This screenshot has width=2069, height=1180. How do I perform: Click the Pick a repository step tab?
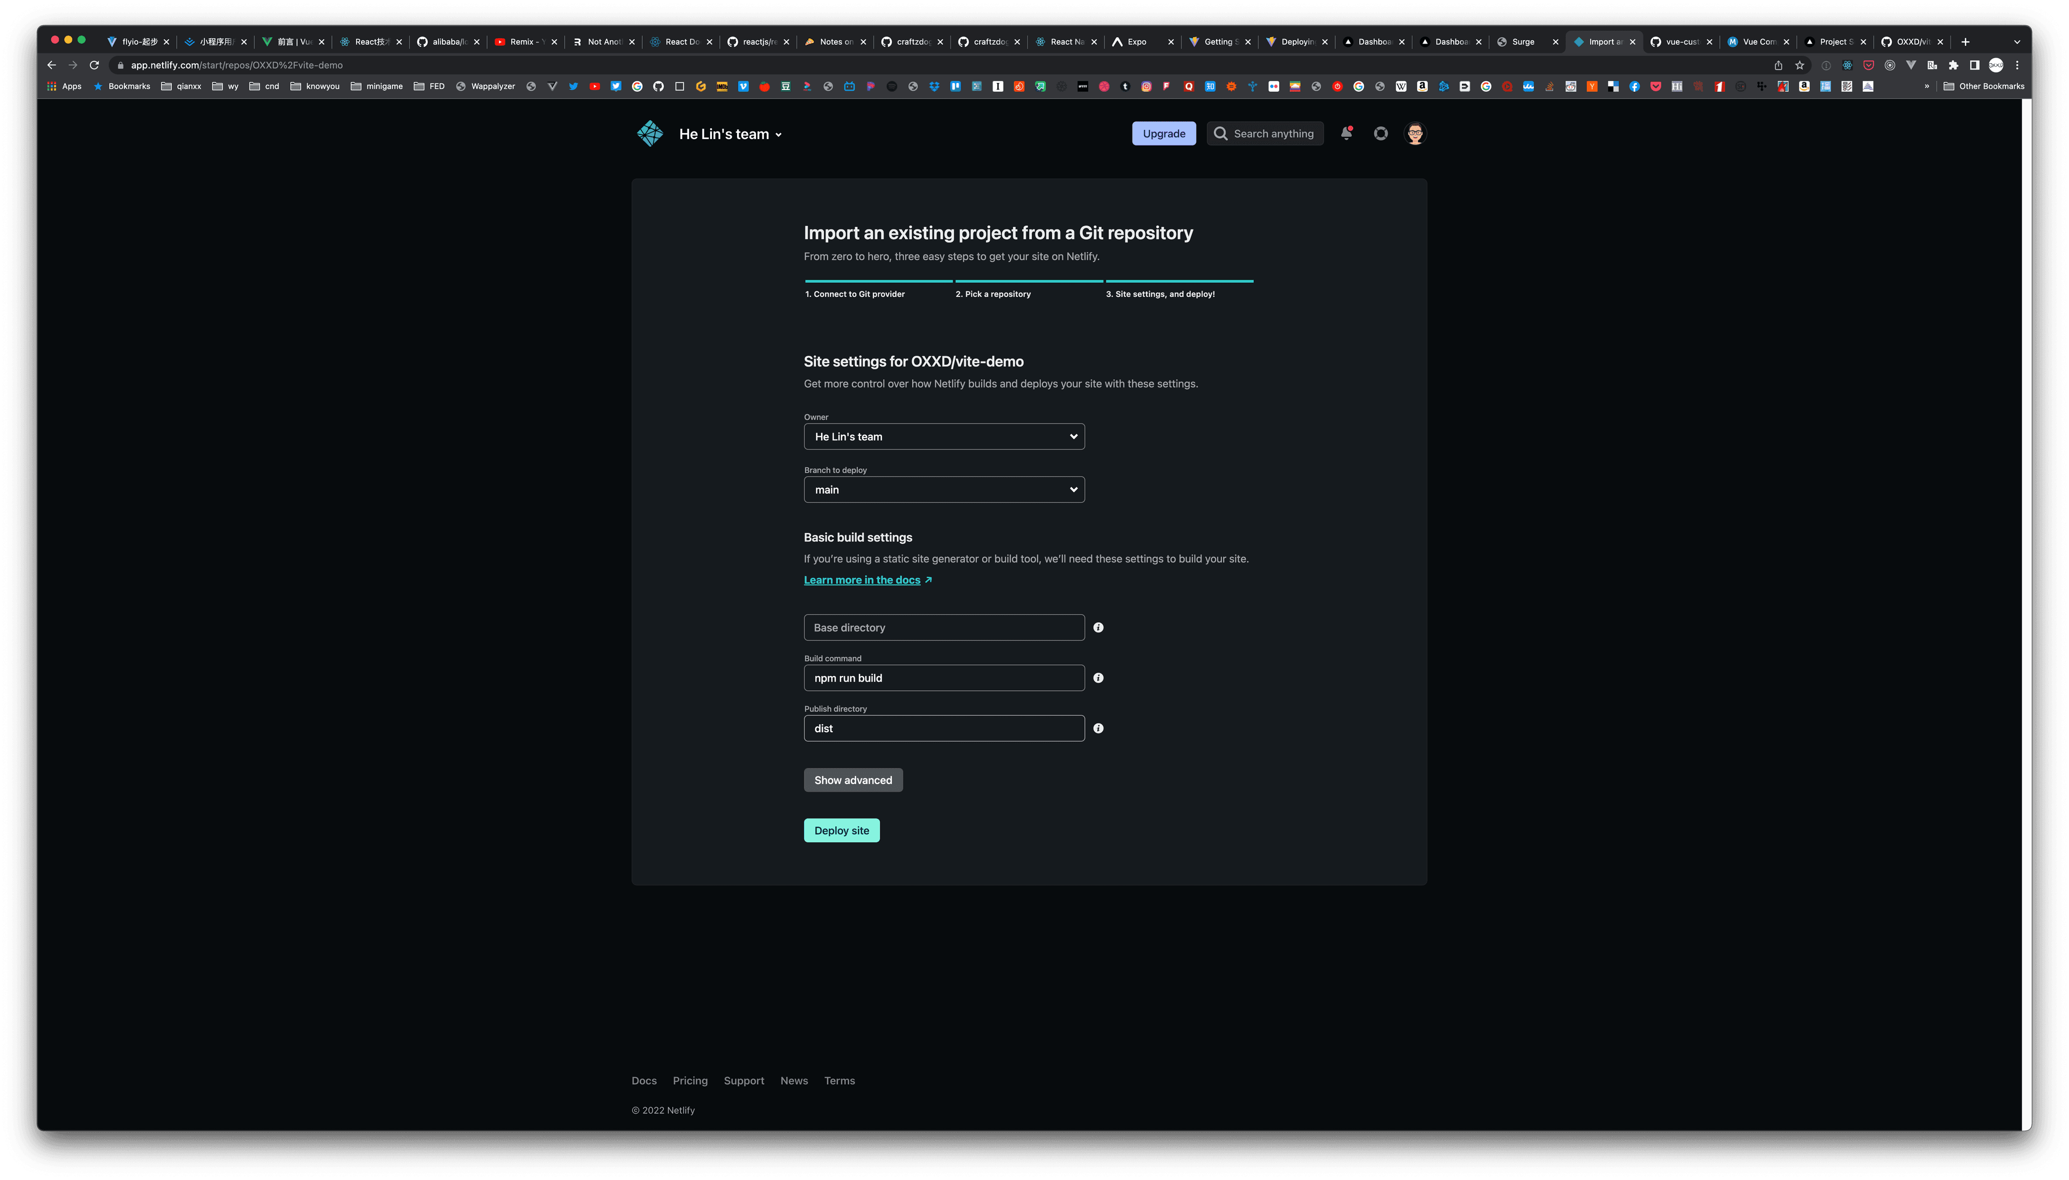(994, 293)
